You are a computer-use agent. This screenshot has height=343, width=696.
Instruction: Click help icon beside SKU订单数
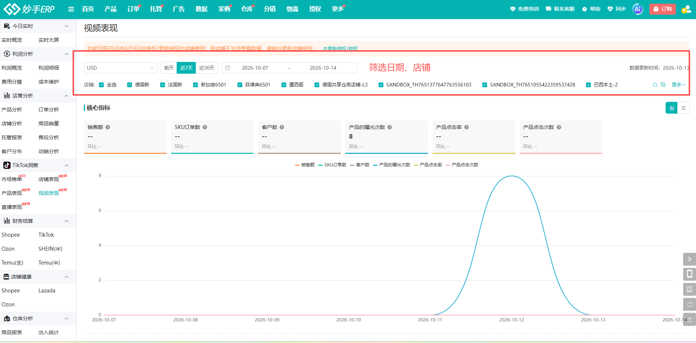[x=205, y=127]
